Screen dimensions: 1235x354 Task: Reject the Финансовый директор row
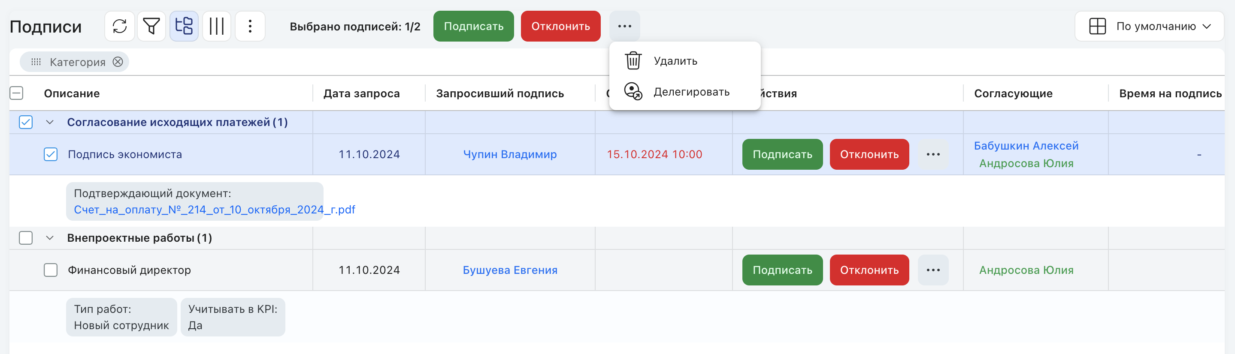[869, 270]
